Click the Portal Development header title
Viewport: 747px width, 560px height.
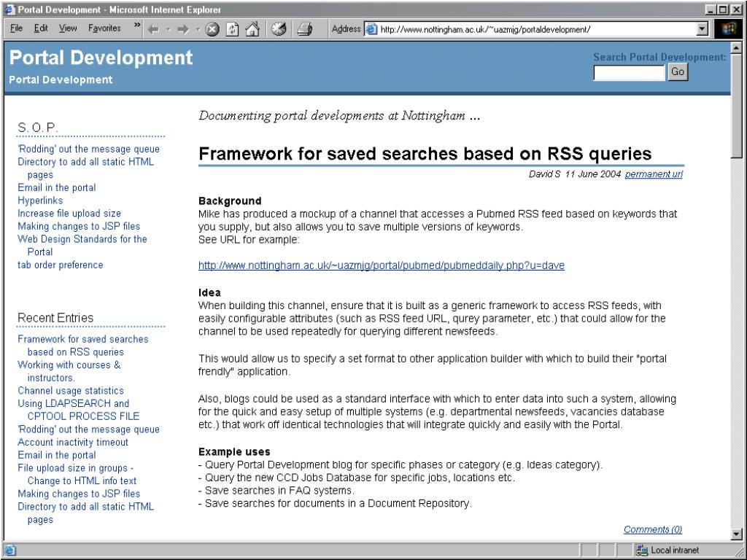tap(101, 58)
